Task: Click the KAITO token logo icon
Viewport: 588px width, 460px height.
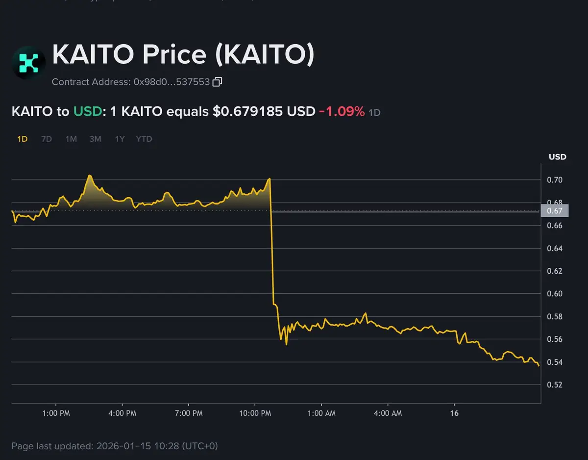Action: point(29,63)
